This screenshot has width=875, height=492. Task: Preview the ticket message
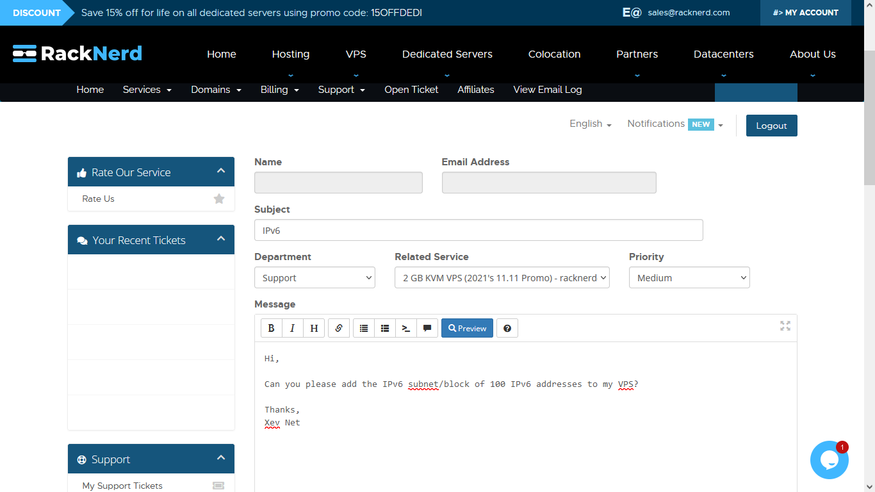(467, 328)
